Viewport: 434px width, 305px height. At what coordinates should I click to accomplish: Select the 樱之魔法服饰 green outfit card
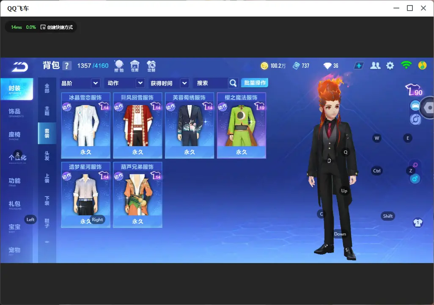[x=242, y=125]
